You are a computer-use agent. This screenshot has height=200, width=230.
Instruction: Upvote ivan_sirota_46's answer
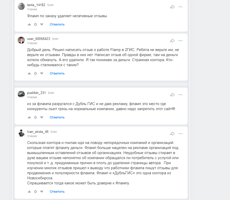pos(29,192)
